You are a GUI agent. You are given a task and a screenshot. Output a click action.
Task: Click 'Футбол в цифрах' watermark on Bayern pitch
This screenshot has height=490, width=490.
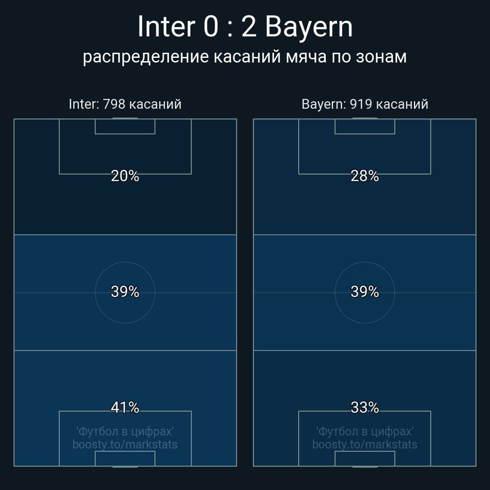365,431
